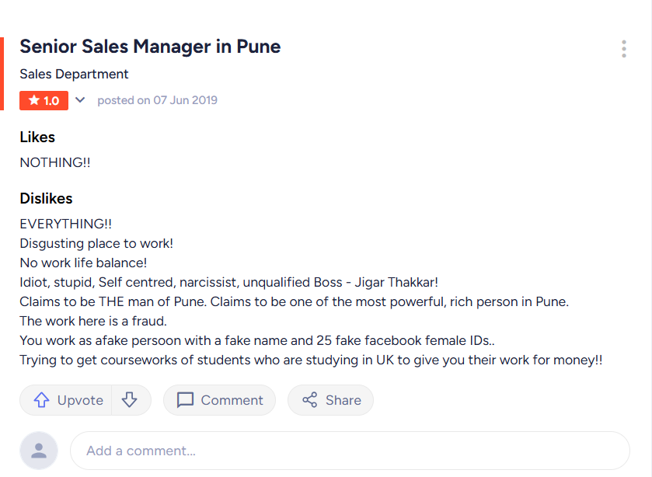Expand the rating breakdown chevron

click(x=80, y=99)
